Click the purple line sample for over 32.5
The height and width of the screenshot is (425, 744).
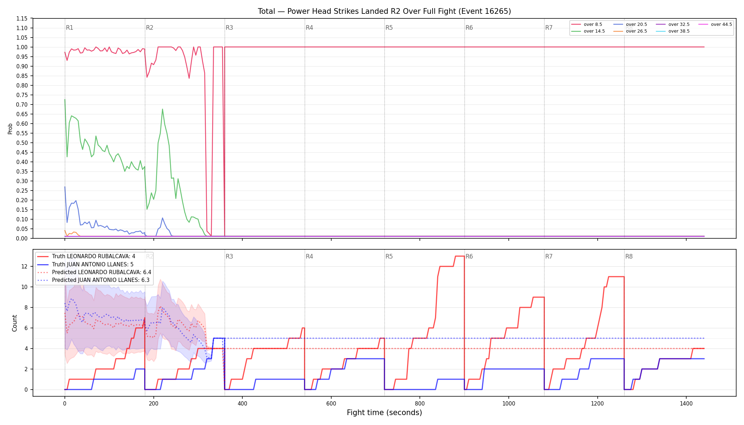[661, 24]
